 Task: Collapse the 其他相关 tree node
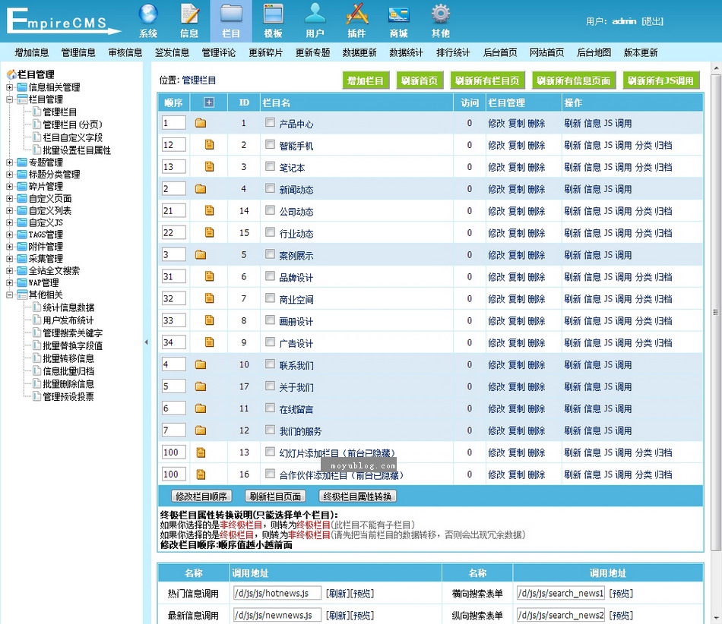coord(9,295)
